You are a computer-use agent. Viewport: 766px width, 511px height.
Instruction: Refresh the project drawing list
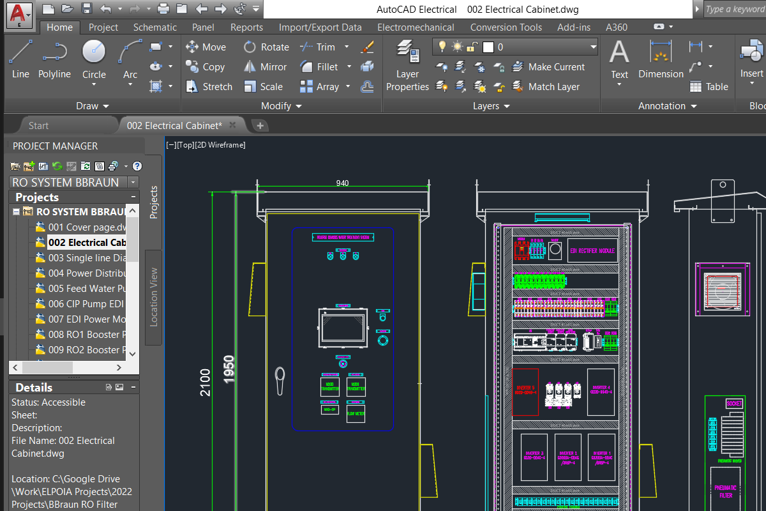click(57, 166)
